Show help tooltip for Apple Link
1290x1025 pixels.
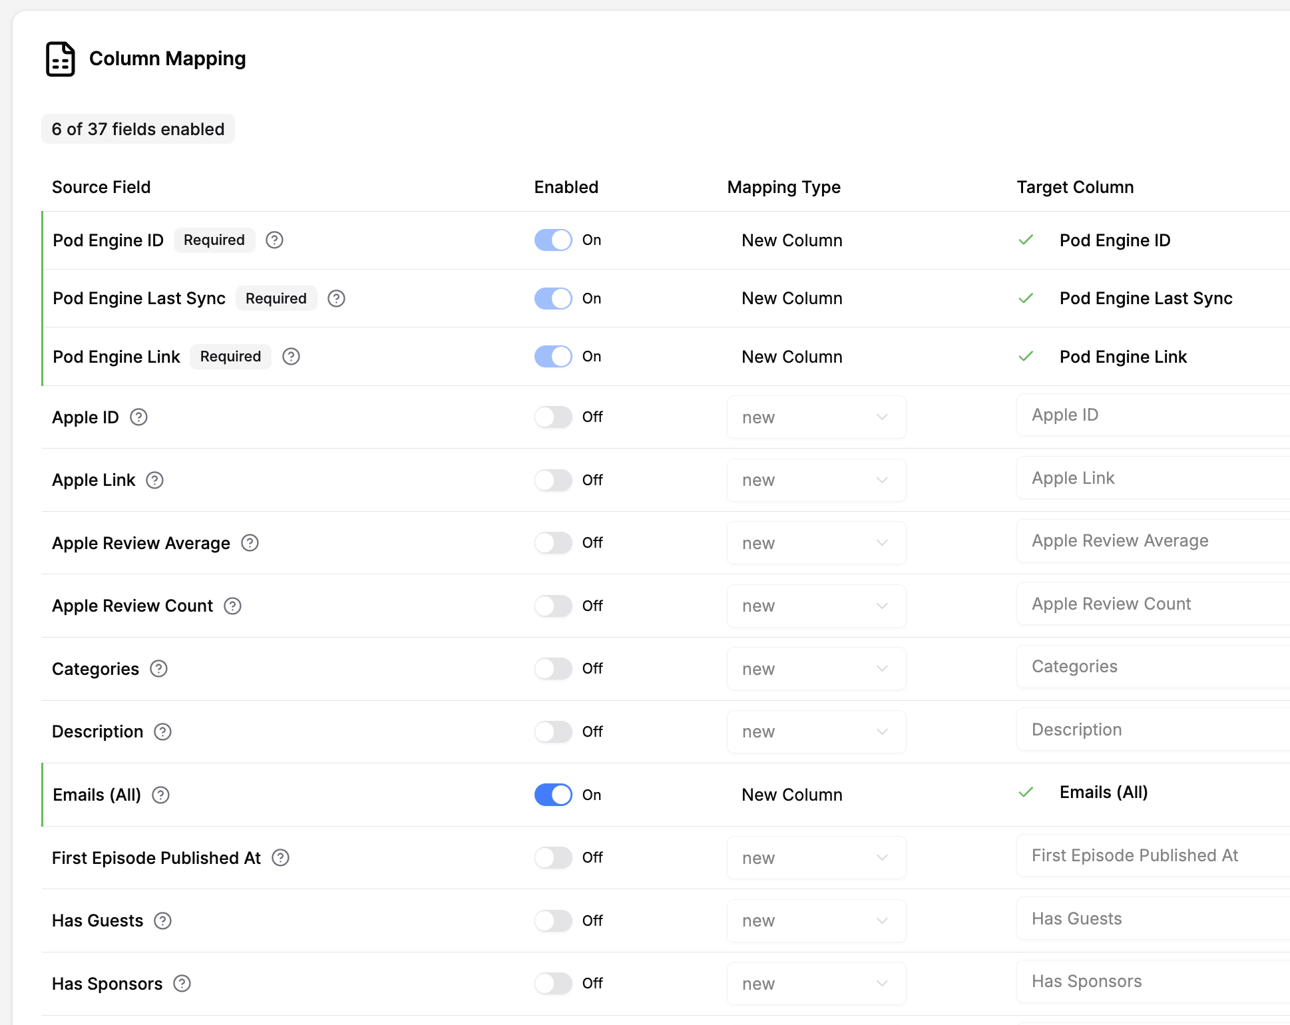click(154, 480)
